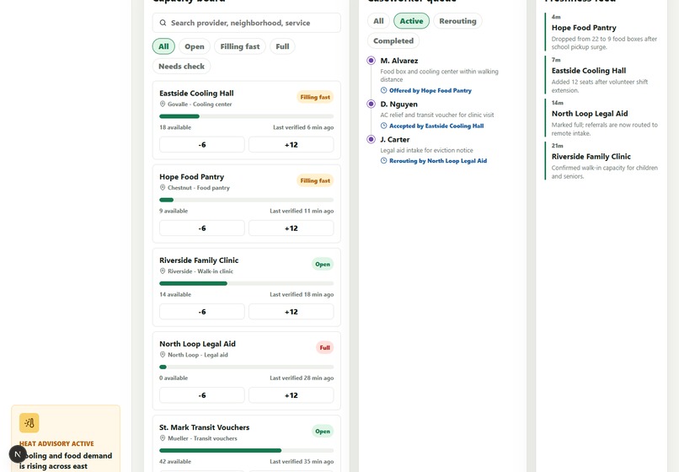The height and width of the screenshot is (472, 679).
Task: Click M. Alvarez queue status dot
Action: (x=372, y=60)
